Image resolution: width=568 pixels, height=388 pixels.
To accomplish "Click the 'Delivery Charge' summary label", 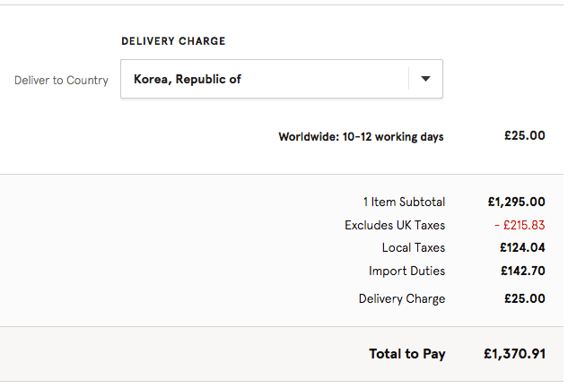I will pos(401,298).
